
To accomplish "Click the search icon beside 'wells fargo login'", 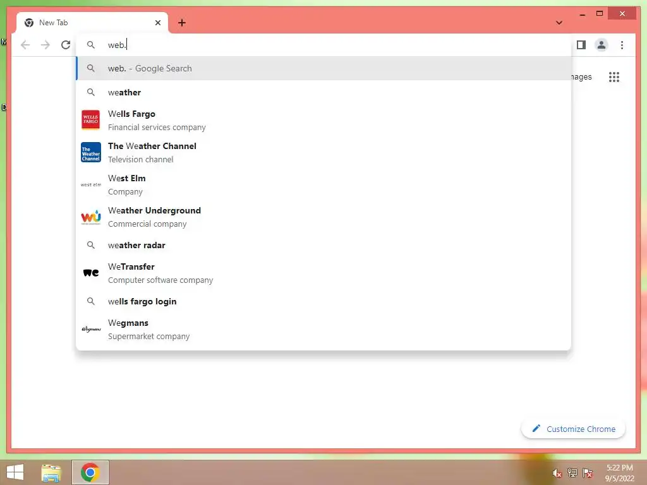I will point(91,301).
